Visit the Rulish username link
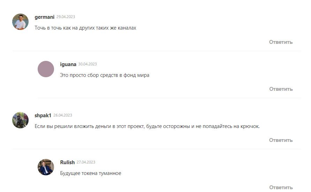Screen dimensions: 311x192 (x=67, y=162)
